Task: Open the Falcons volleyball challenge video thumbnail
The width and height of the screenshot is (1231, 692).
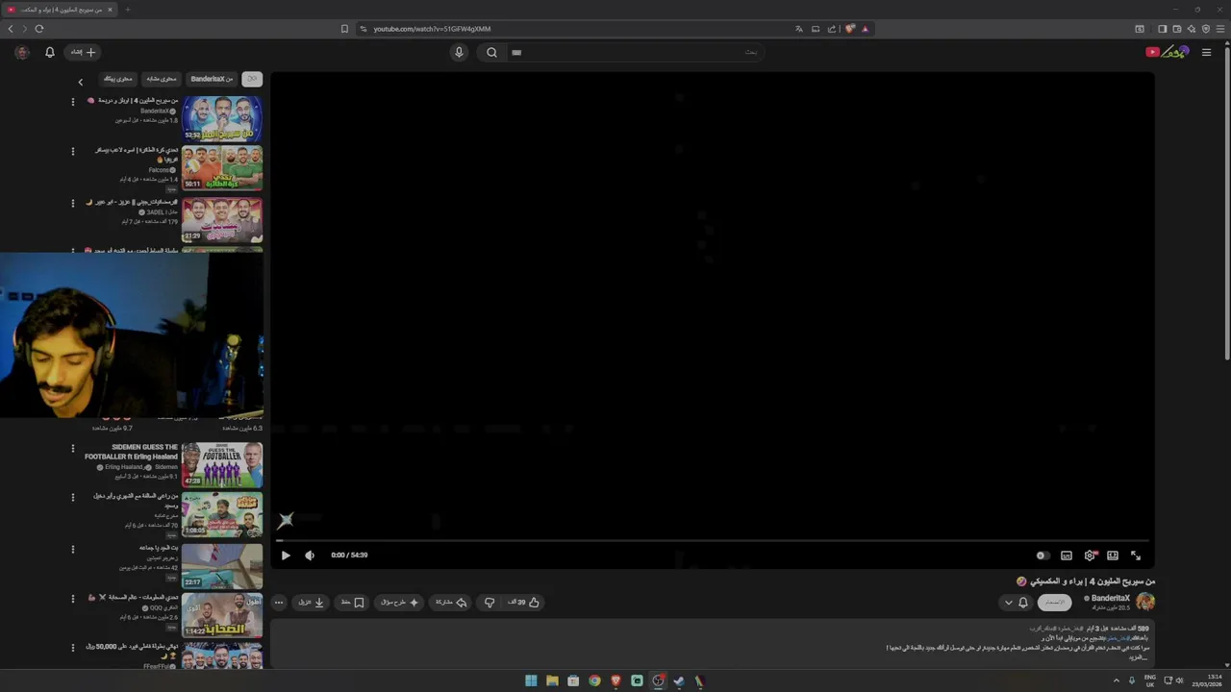Action: click(222, 167)
